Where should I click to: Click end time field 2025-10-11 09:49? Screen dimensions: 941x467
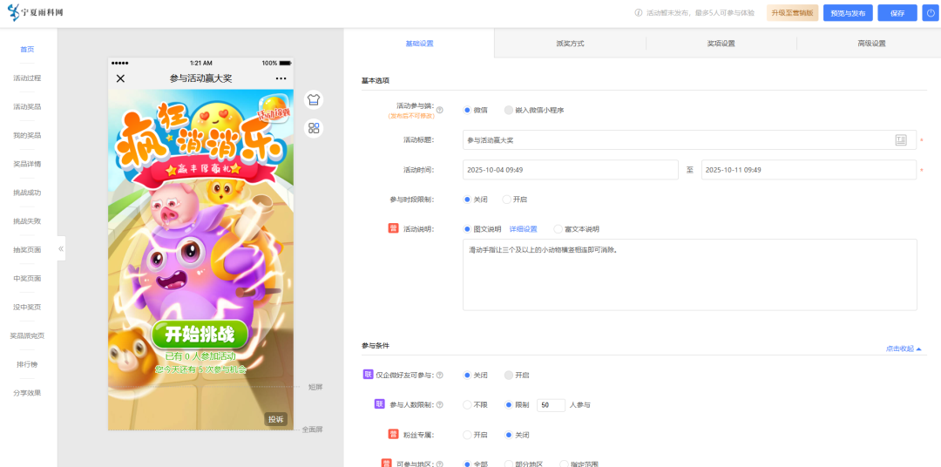(809, 170)
